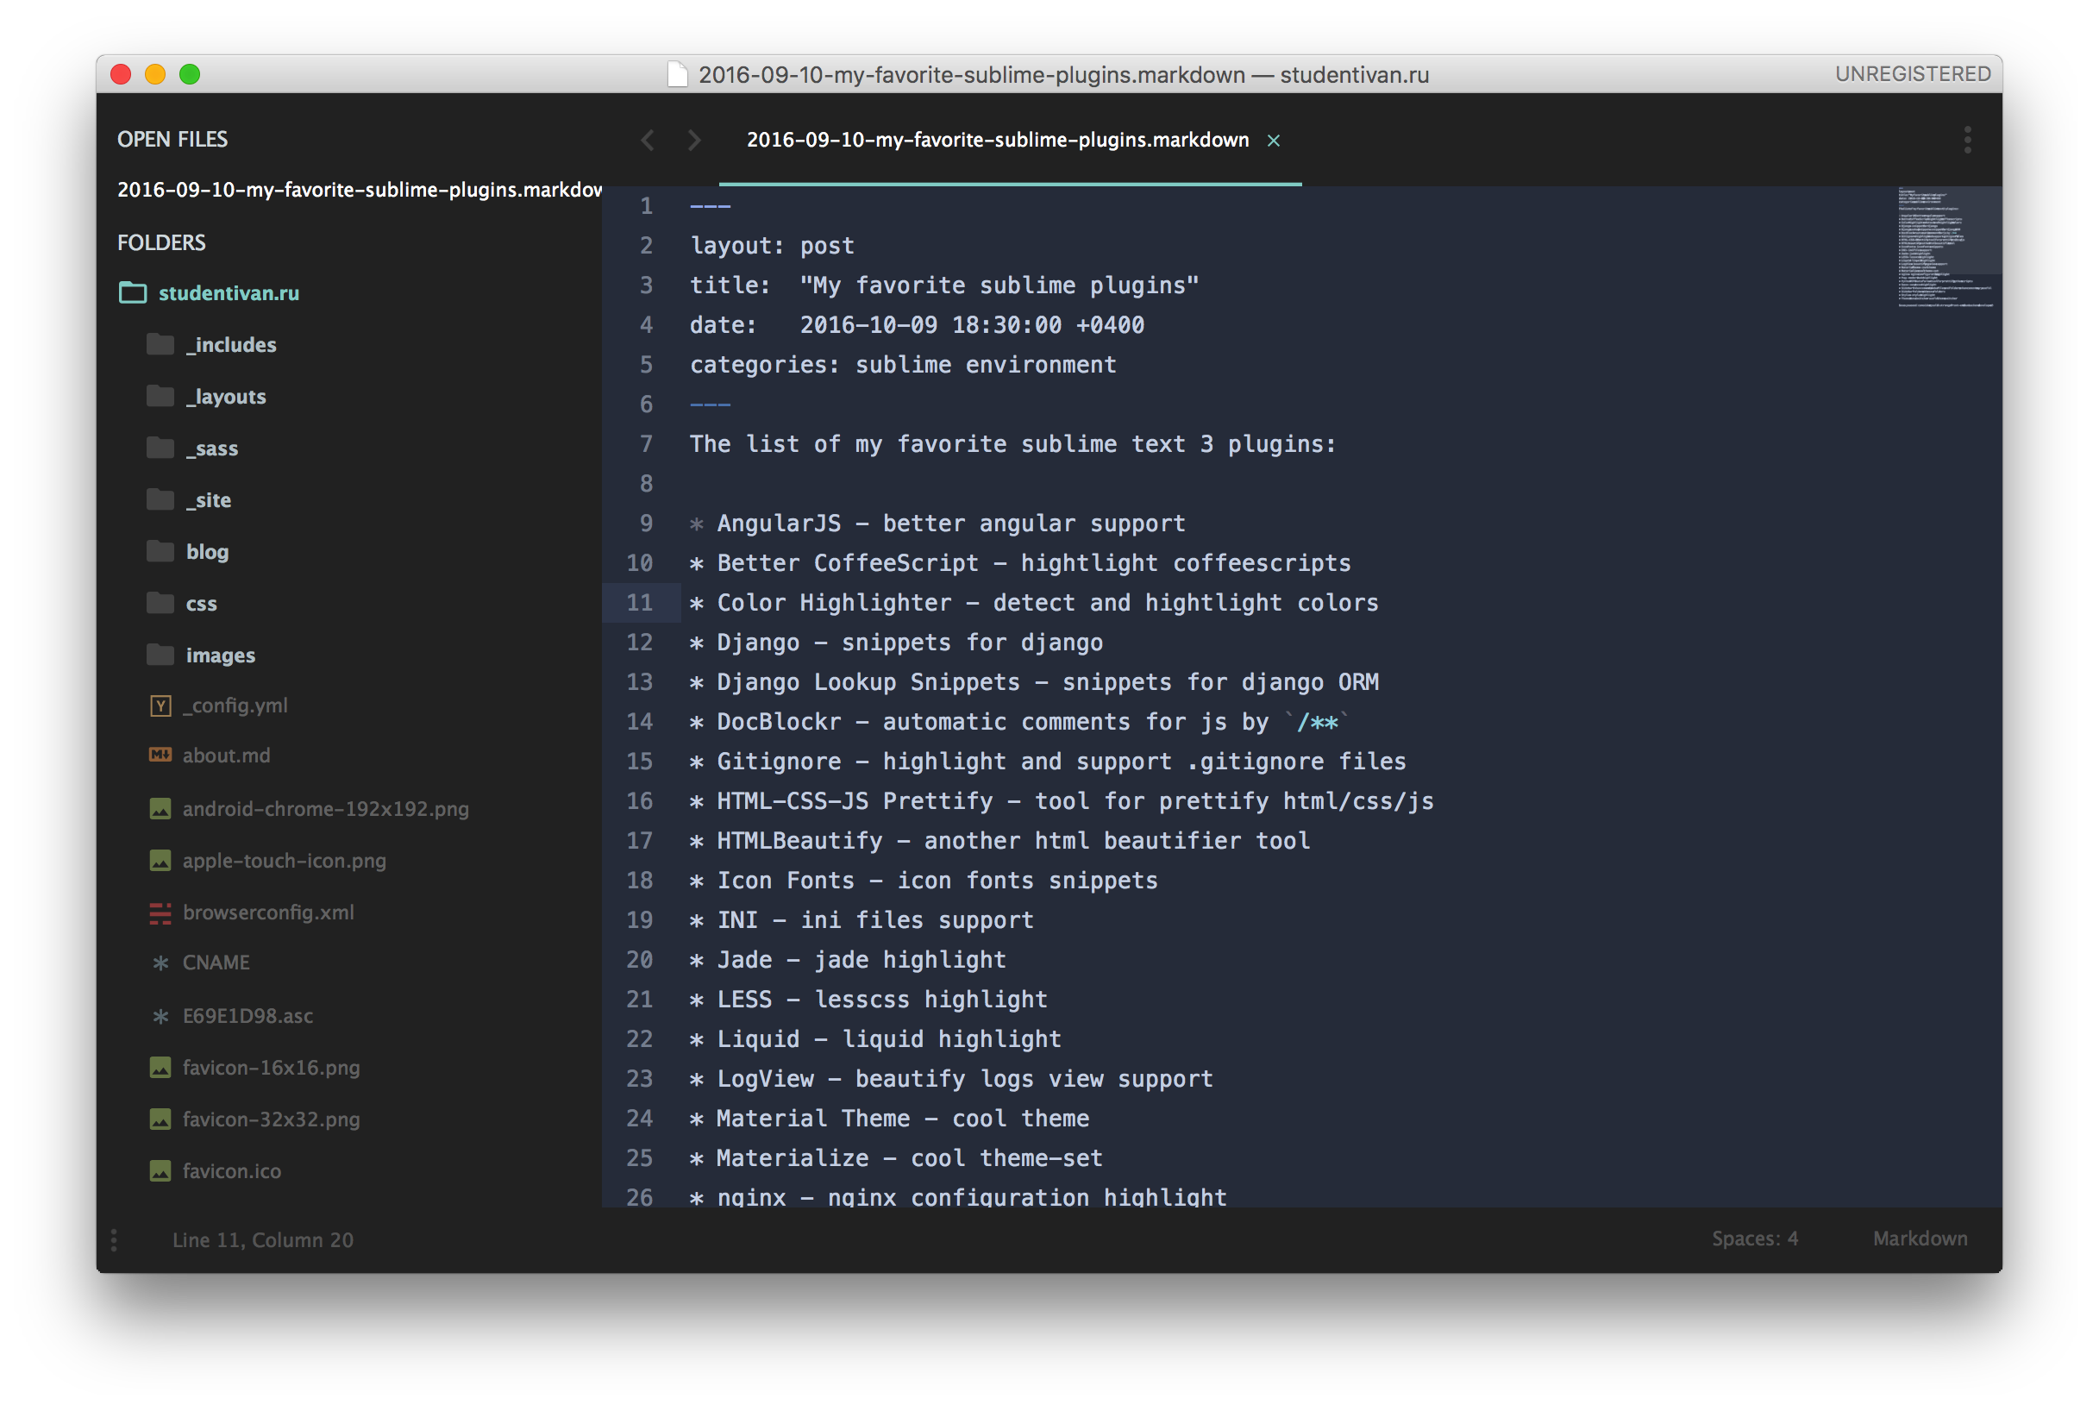Collapse the studentivan.ru project folder
The height and width of the screenshot is (1411, 2099).
(229, 293)
